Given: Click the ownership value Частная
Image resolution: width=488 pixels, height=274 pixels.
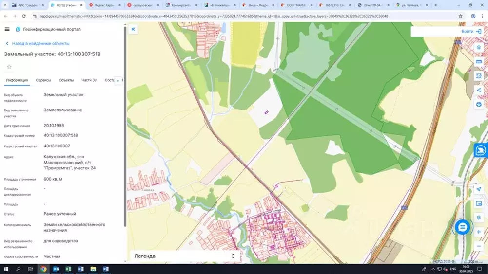Looking at the screenshot, I should tap(52, 256).
